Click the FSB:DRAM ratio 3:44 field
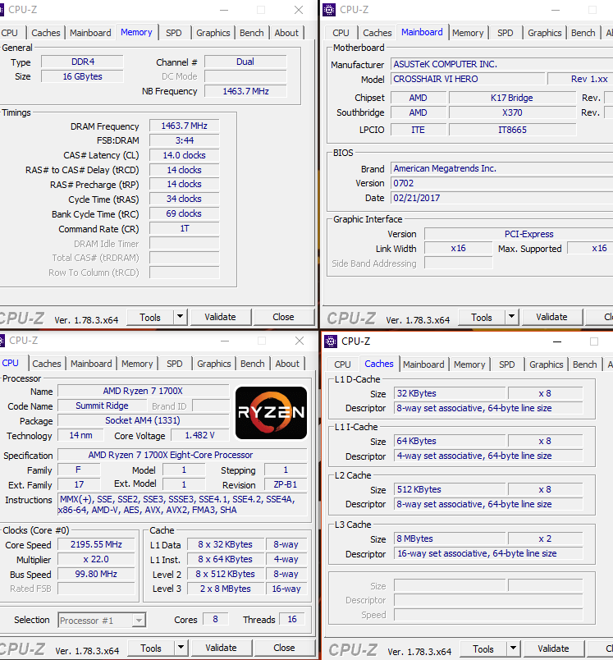The image size is (613, 660). (x=185, y=140)
